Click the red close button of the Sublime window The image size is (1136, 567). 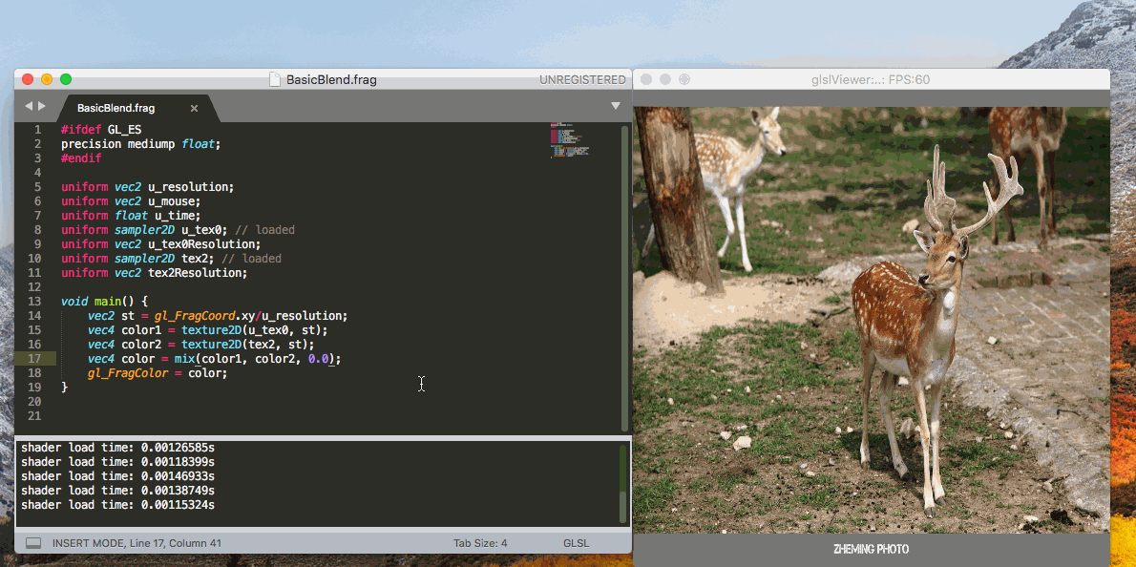coord(29,79)
